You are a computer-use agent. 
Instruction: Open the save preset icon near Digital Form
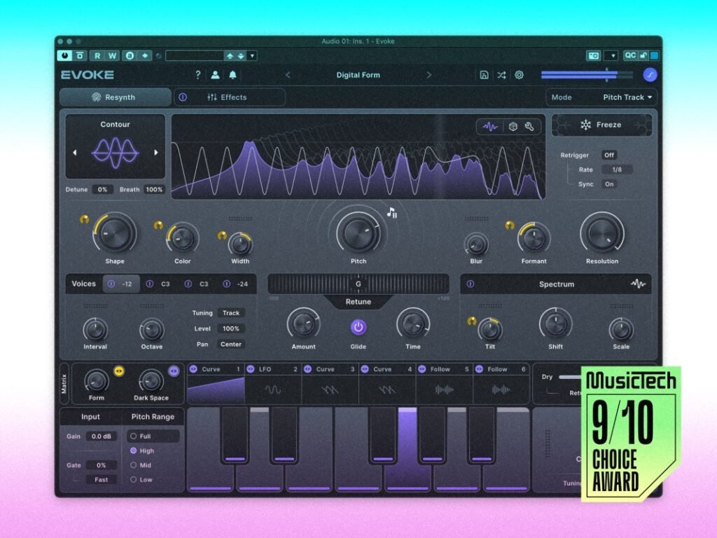(484, 74)
